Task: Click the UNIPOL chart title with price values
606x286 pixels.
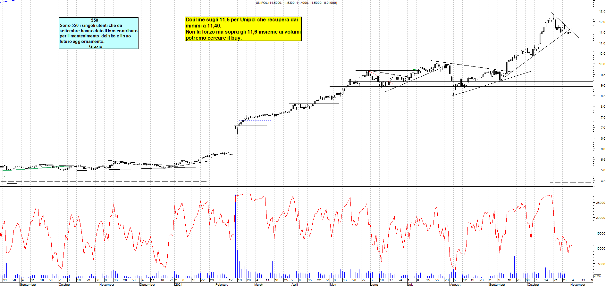Action: pyautogui.click(x=296, y=3)
